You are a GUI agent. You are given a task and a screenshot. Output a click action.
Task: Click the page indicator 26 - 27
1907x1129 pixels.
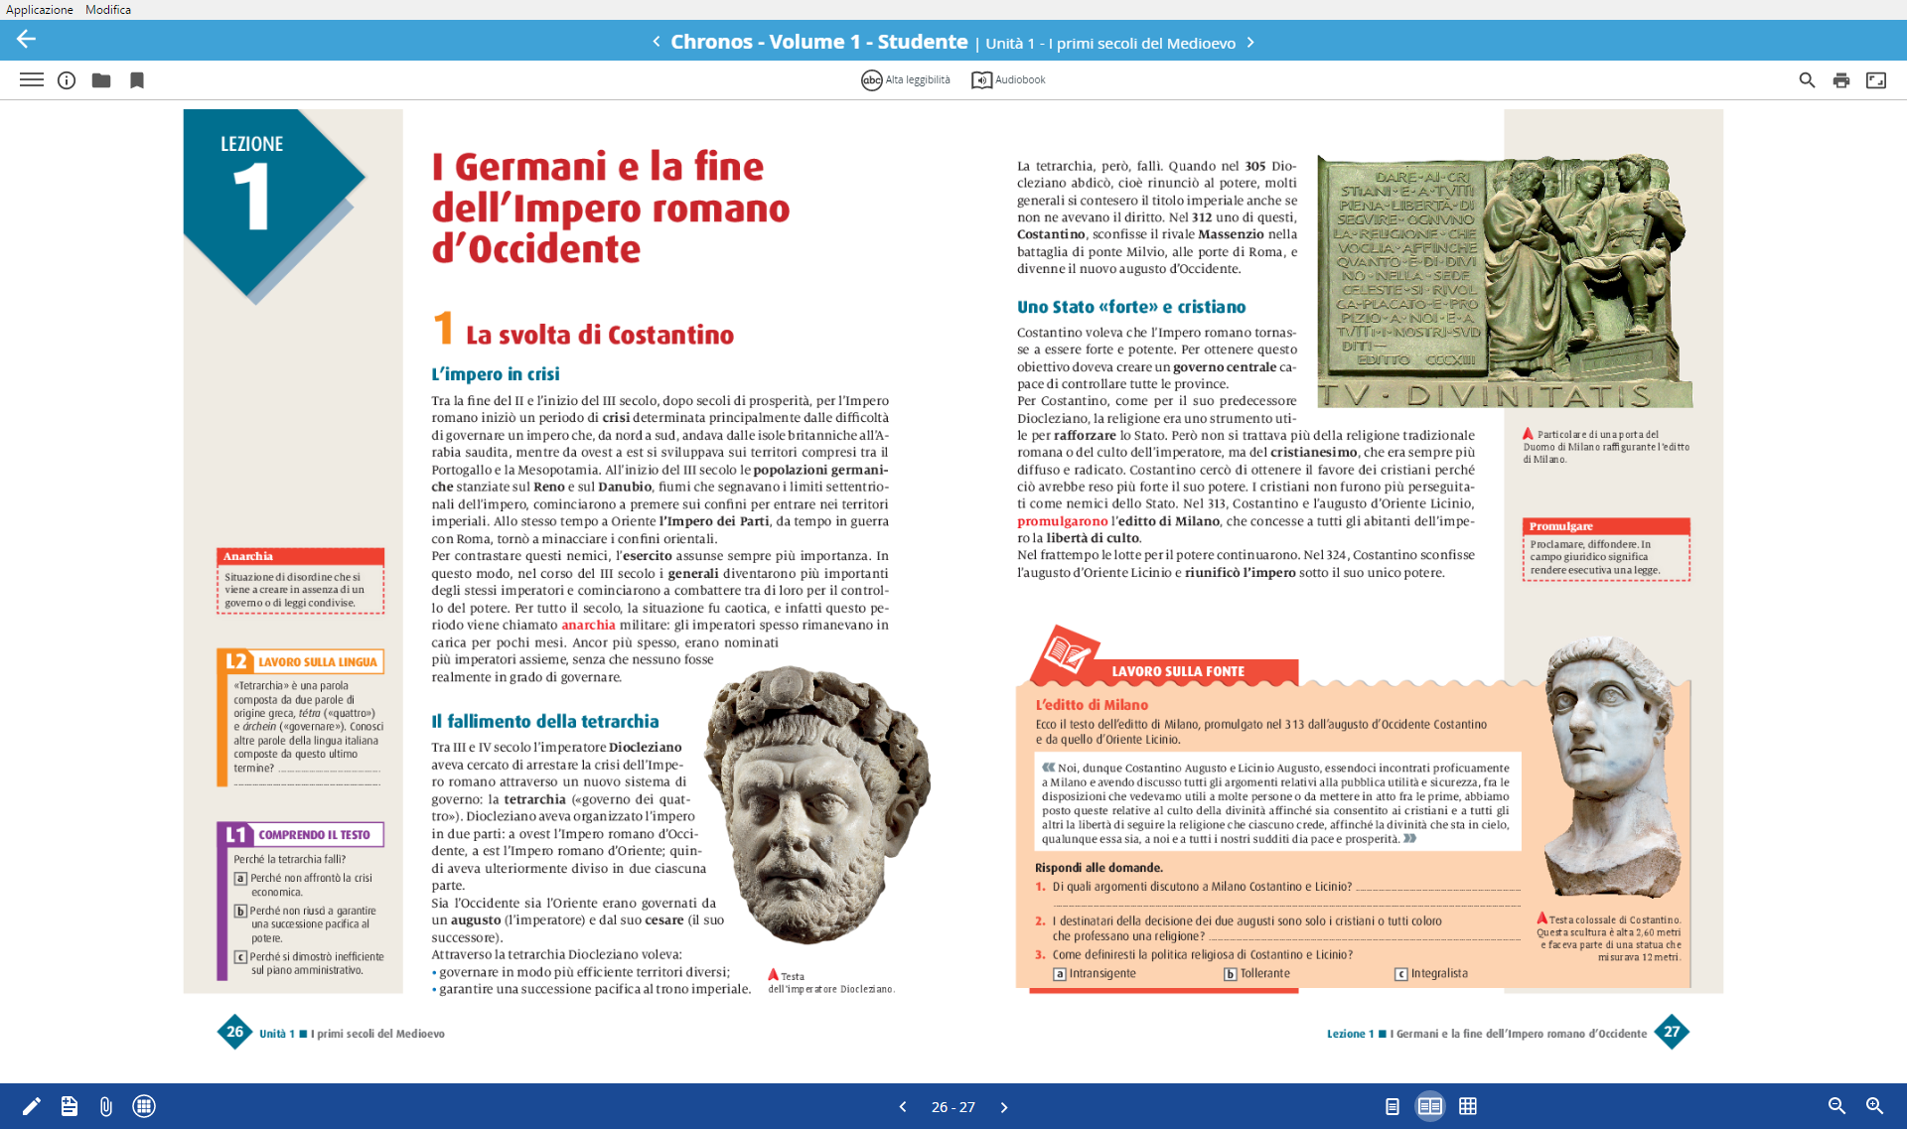pos(953,1107)
